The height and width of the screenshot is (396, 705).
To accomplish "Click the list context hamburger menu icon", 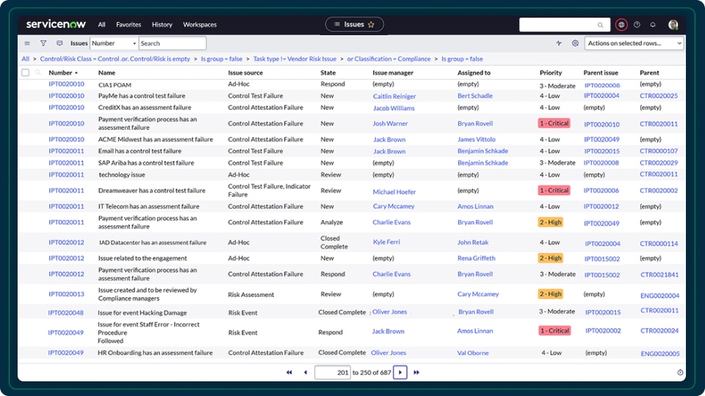I will click(27, 43).
